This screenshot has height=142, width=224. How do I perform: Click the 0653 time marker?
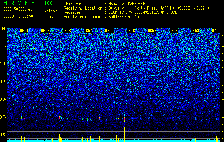[x=67, y=31]
